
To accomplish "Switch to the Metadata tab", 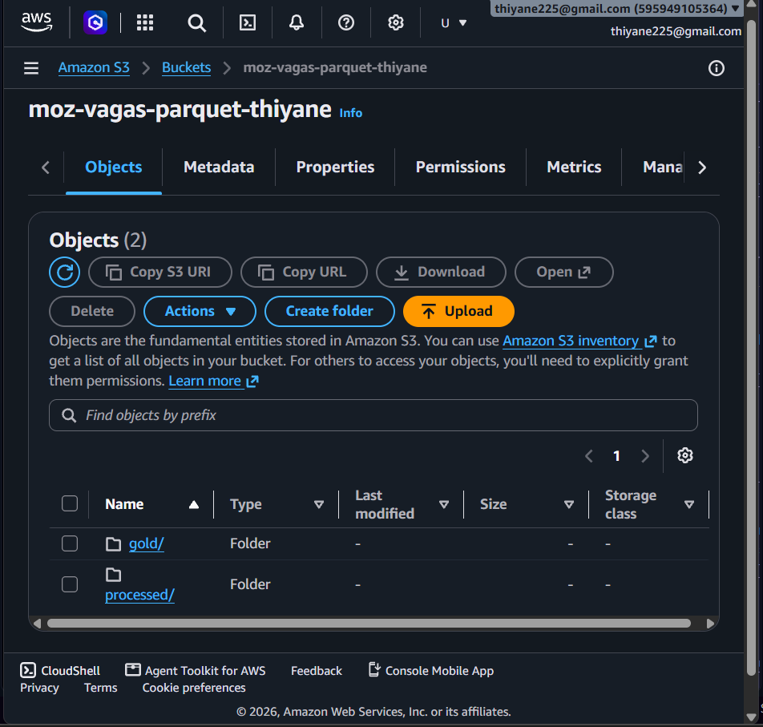I will (x=219, y=168).
